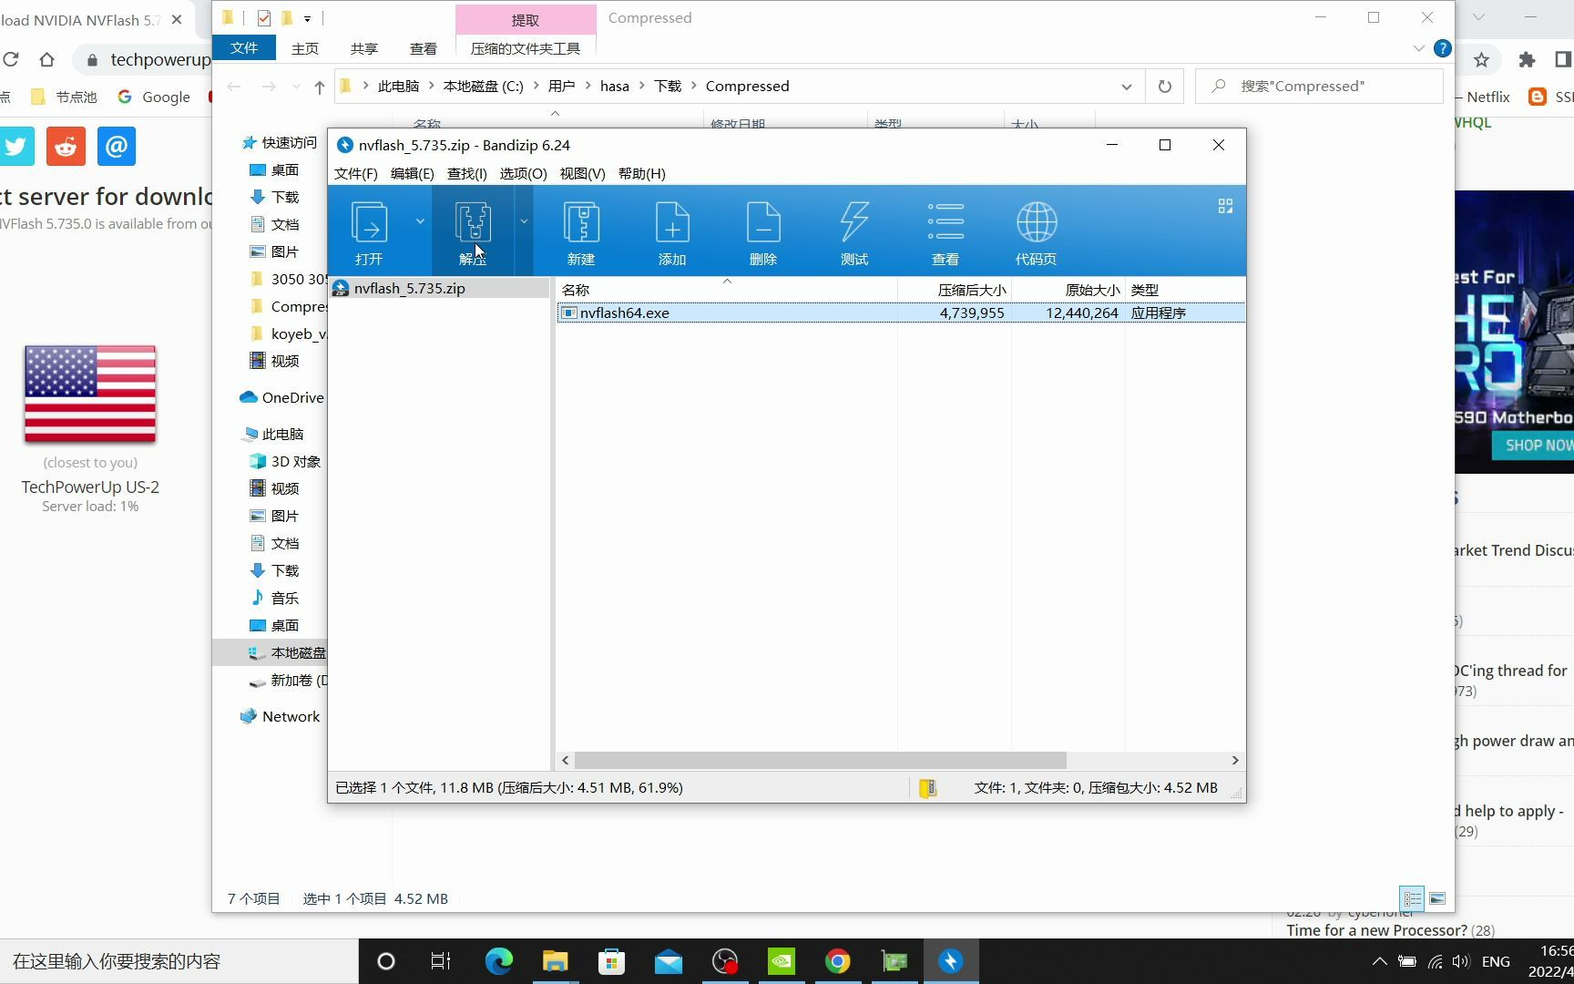Open Chrome from the taskbar

[x=837, y=961]
